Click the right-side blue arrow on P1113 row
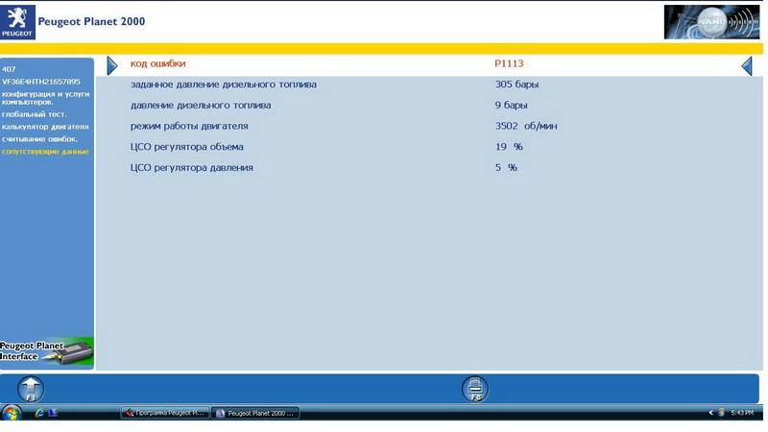The height and width of the screenshot is (432, 768). [x=746, y=65]
